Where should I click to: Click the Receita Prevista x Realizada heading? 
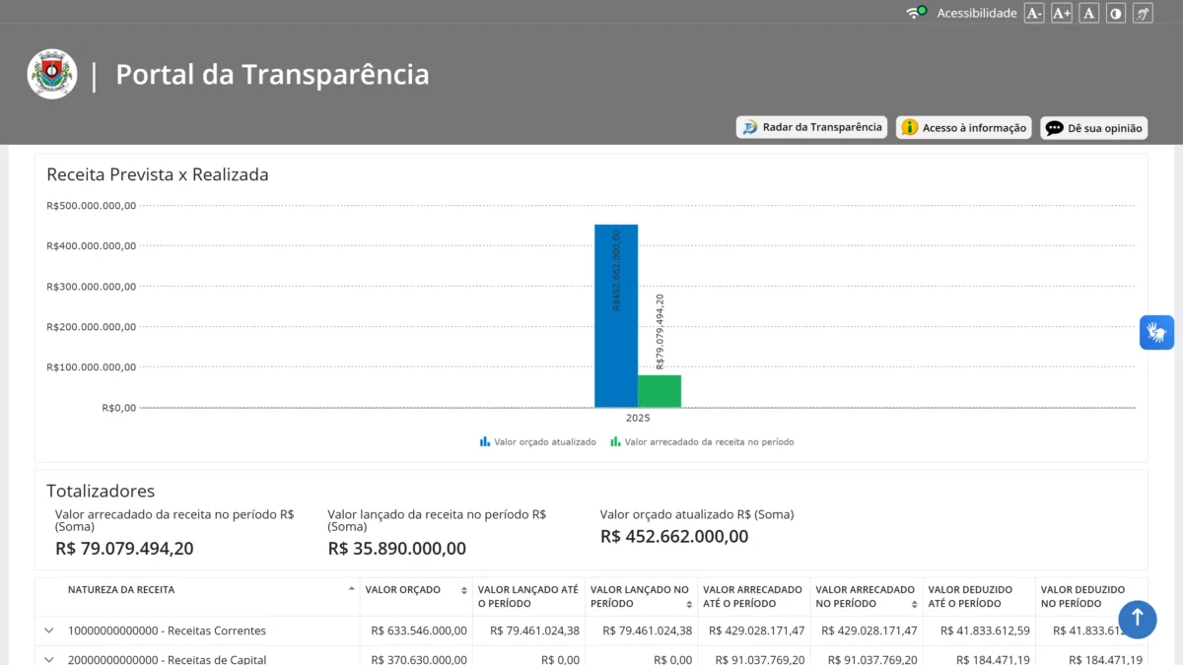pos(158,174)
